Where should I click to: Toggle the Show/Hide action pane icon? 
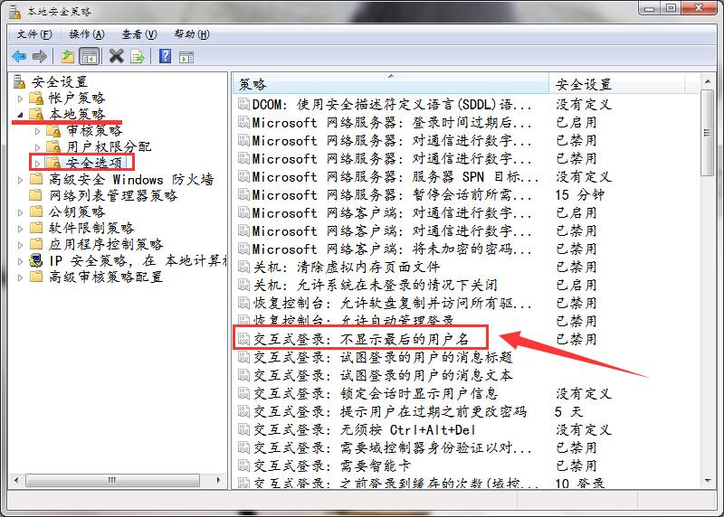(186, 56)
